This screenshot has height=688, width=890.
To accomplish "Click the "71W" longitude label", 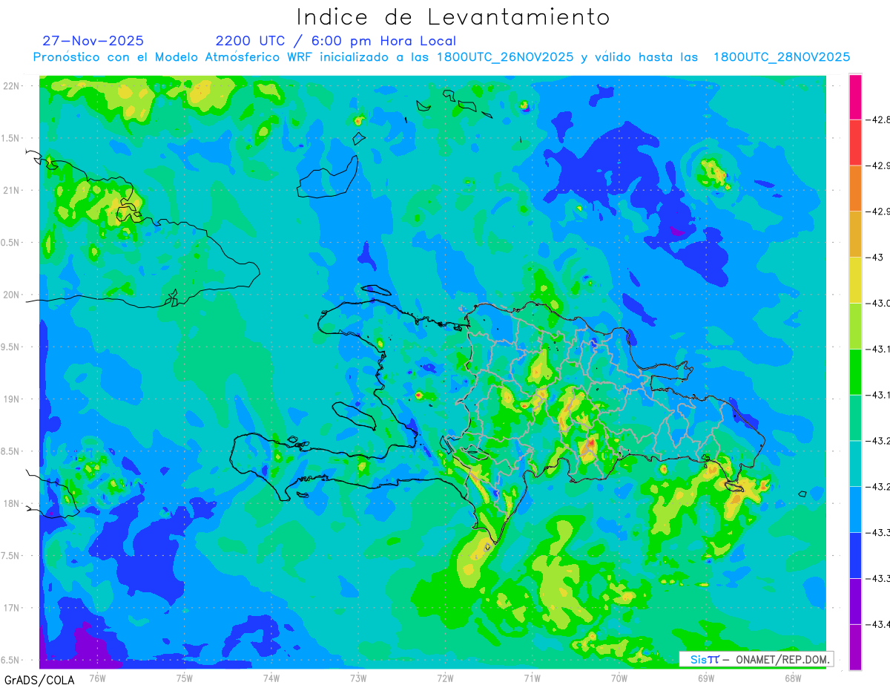I will tap(532, 678).
